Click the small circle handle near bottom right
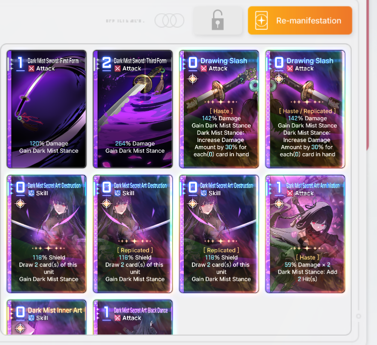 (359, 316)
